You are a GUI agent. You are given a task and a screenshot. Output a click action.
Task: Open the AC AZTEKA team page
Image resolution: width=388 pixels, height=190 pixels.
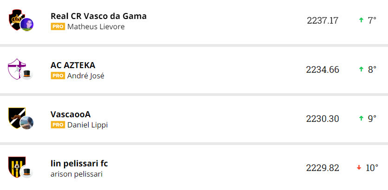point(73,65)
